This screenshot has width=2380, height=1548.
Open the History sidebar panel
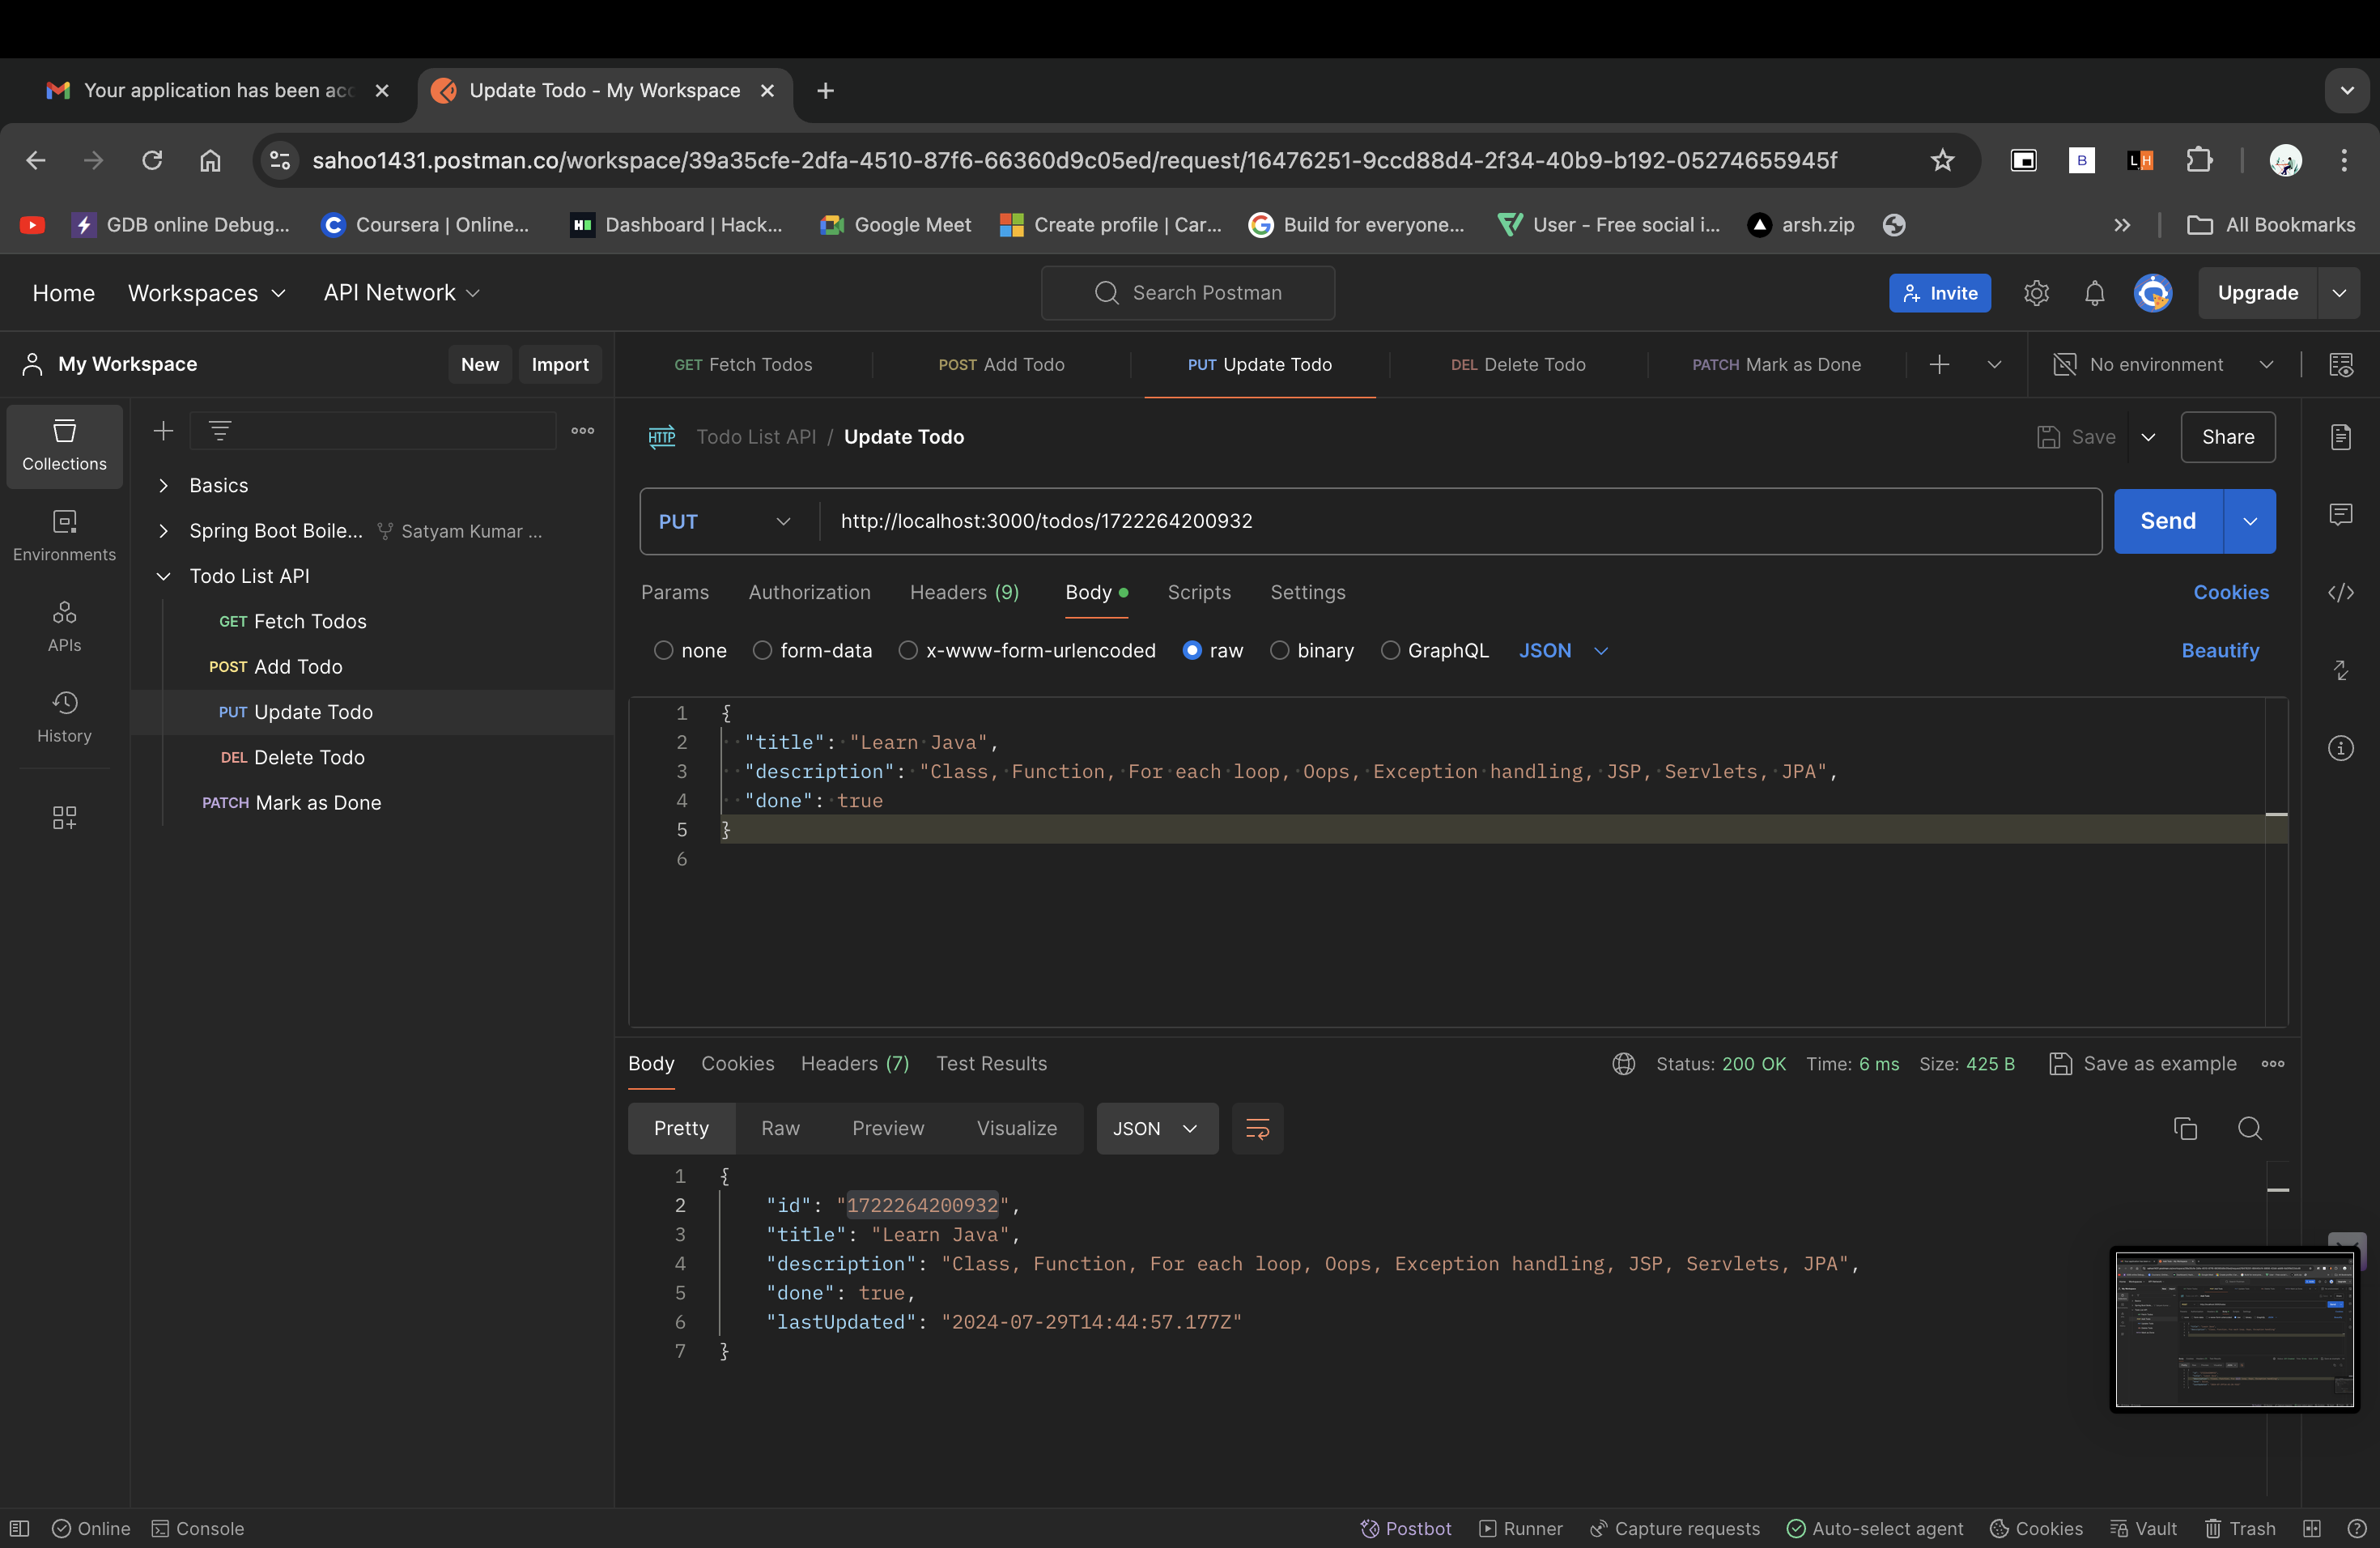click(x=64, y=717)
